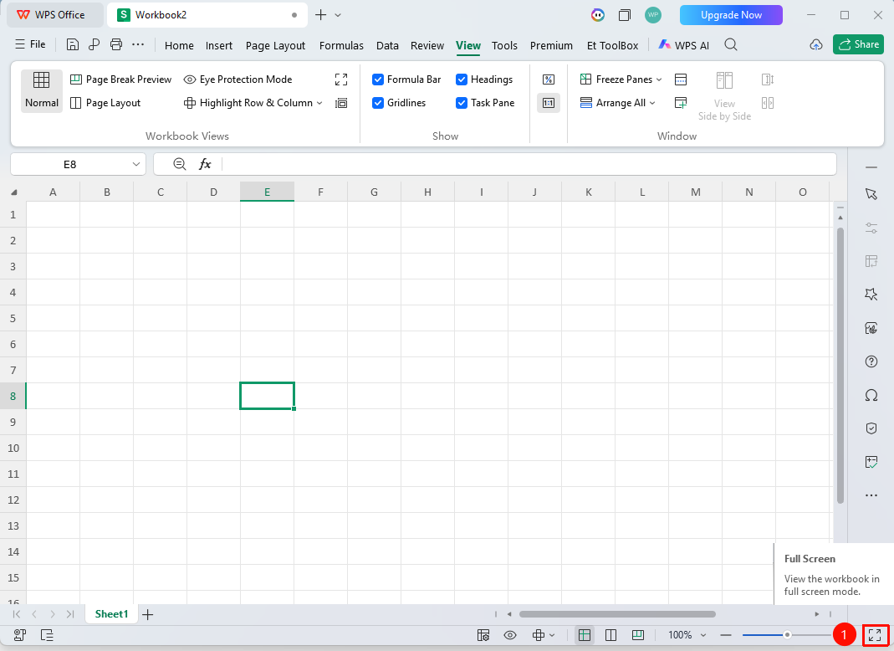Switch to Page Layout view in status bar
Screen dimensions: 894x651
coord(610,635)
